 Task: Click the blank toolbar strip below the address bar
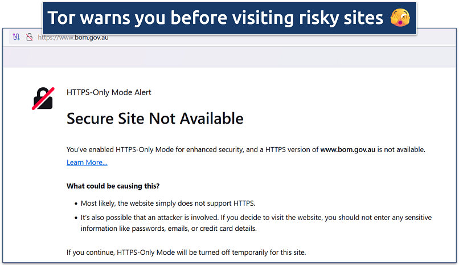pos(228,58)
